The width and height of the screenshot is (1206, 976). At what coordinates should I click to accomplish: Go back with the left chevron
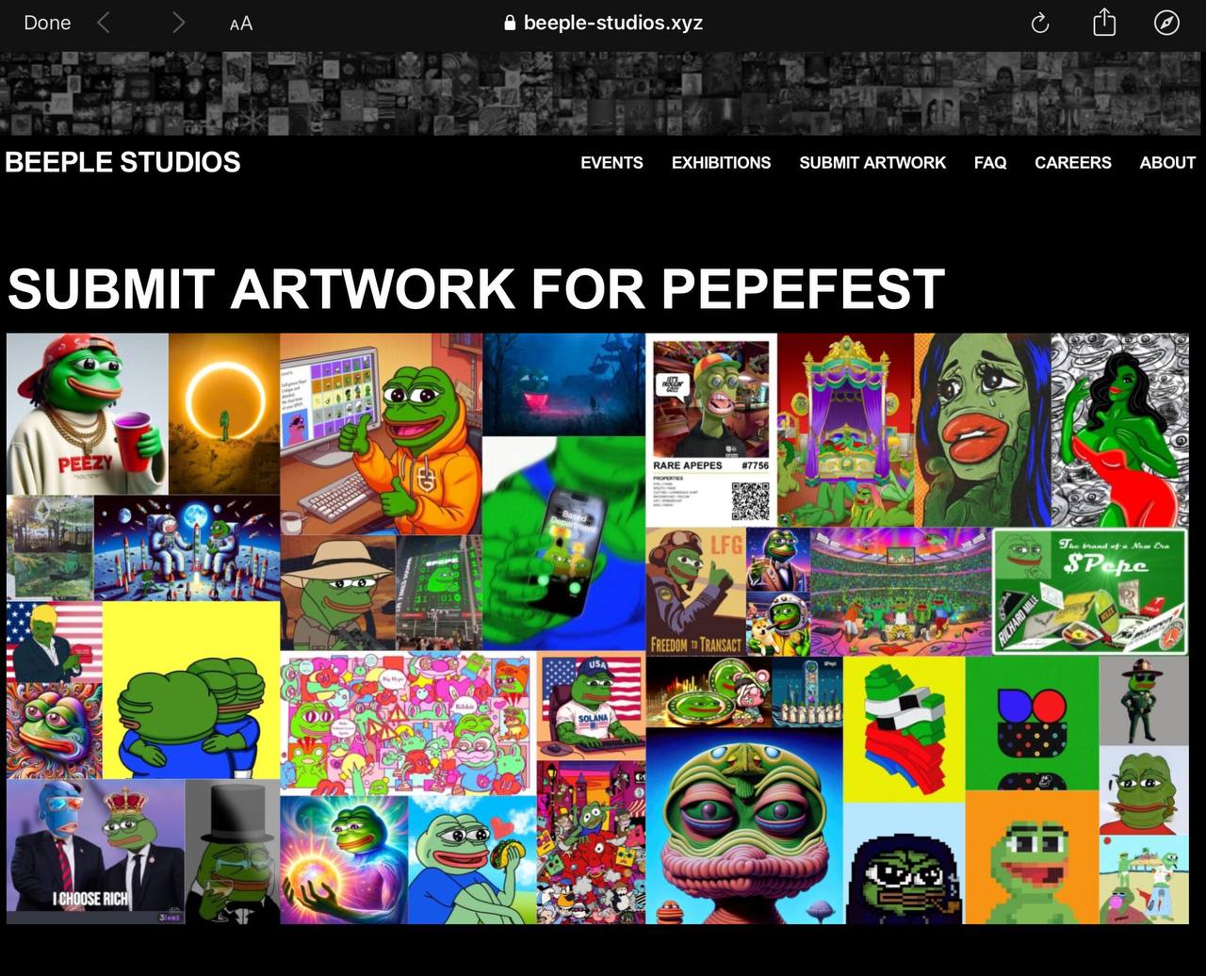click(x=104, y=23)
